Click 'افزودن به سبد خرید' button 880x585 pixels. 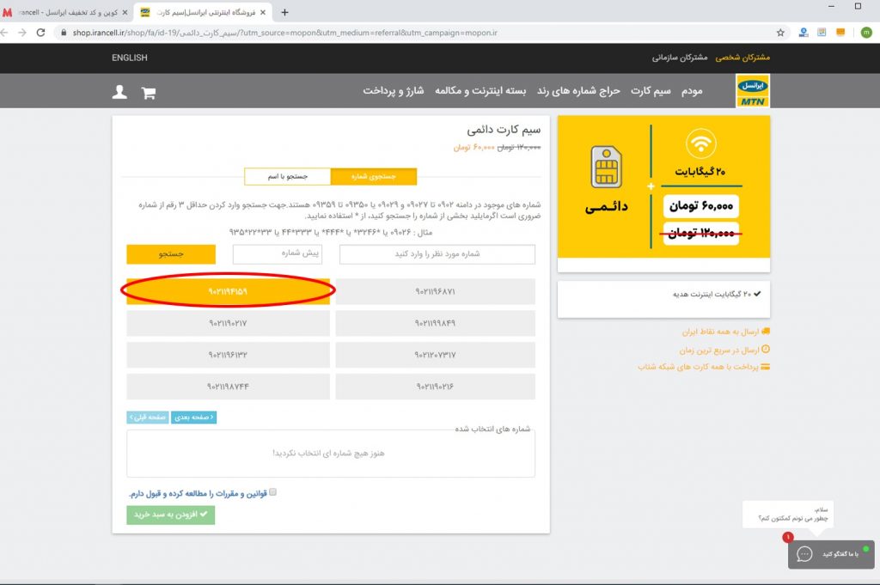click(171, 515)
